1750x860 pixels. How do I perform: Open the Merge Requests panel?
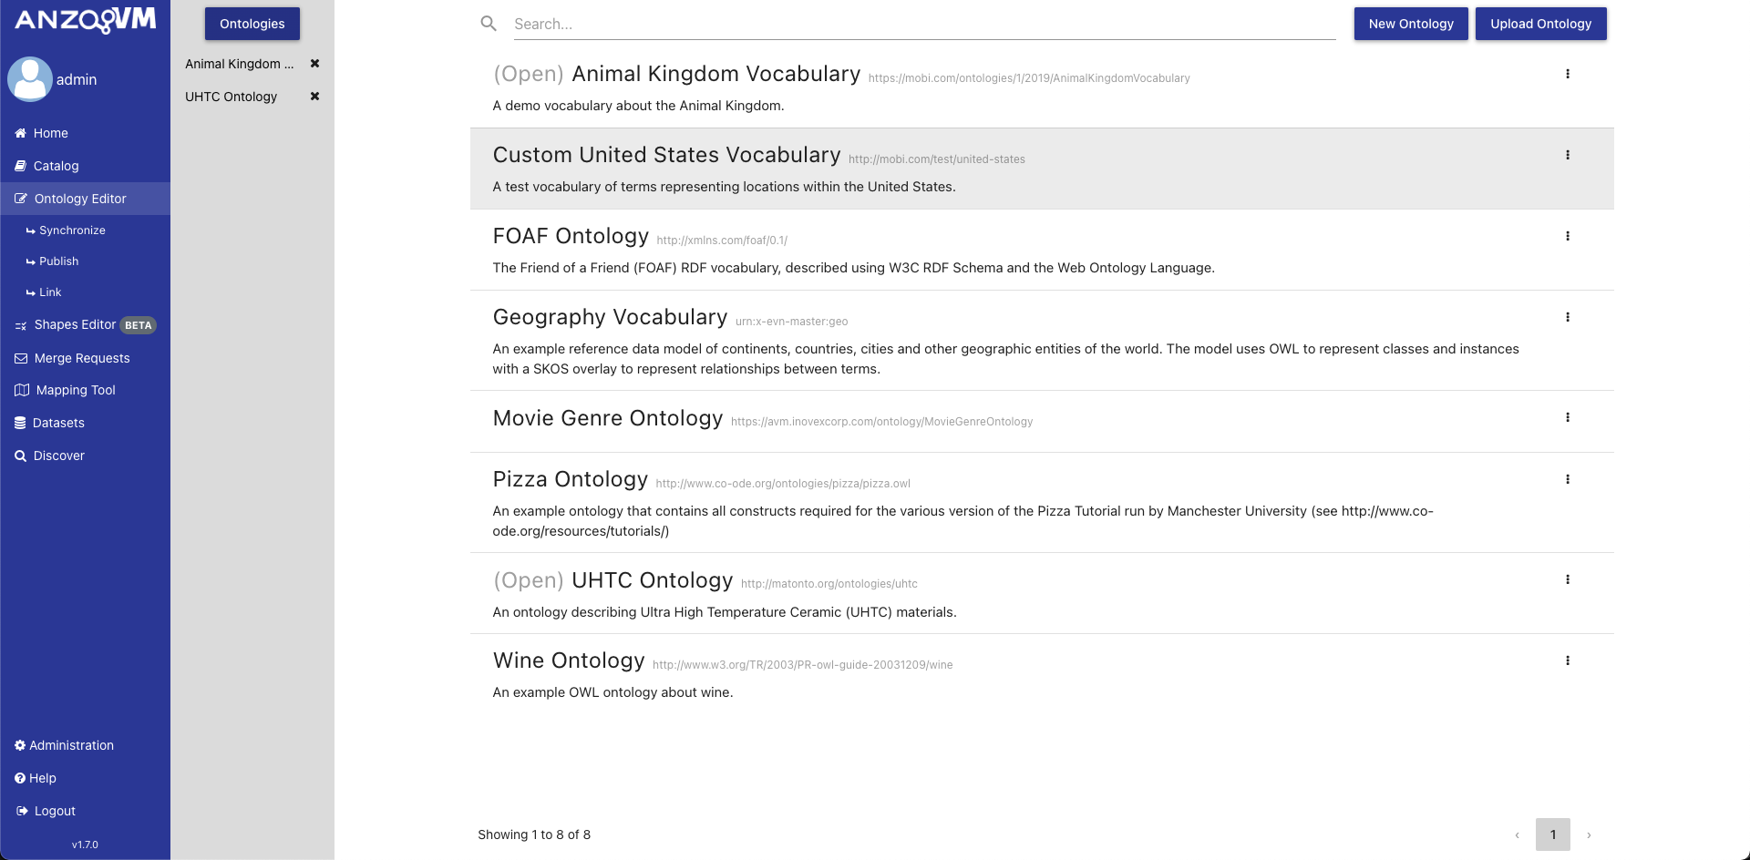pos(82,357)
